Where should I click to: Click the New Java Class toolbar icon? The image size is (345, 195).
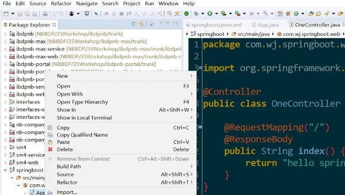(297, 13)
